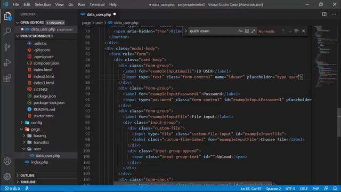Split the editor to the right
The width and height of the screenshot is (341, 192).
tap(324, 14)
